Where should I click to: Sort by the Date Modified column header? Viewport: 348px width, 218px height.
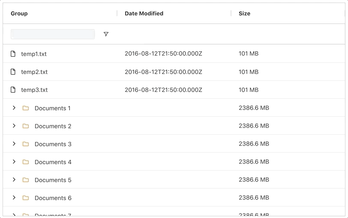(144, 14)
